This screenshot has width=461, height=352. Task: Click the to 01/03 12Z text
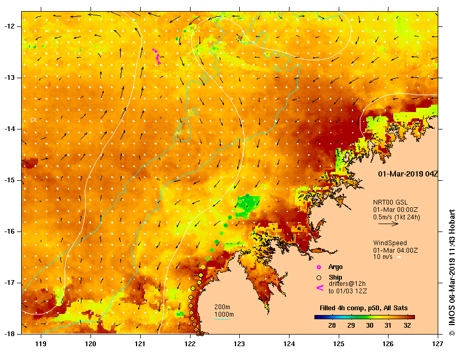[348, 291]
